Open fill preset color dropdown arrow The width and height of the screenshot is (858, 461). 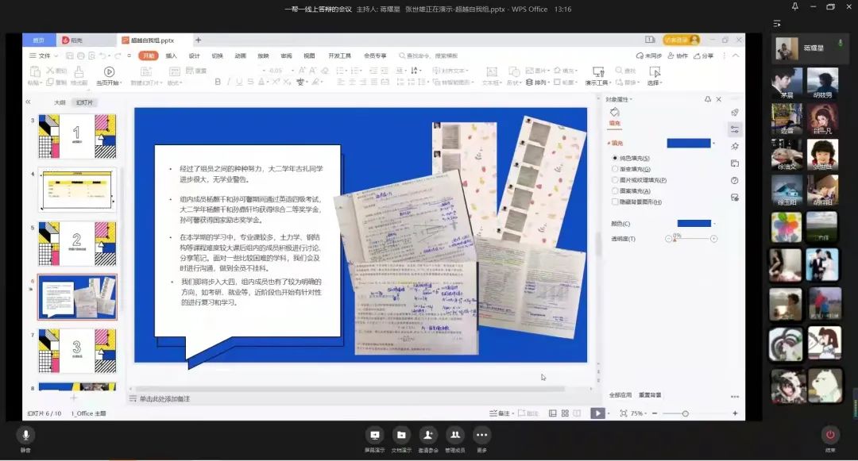(x=713, y=143)
